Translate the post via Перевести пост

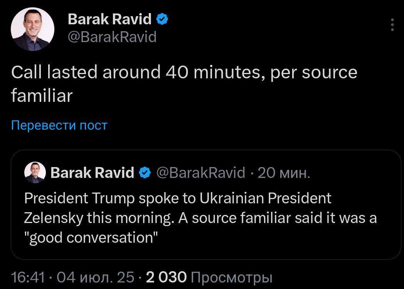(59, 125)
